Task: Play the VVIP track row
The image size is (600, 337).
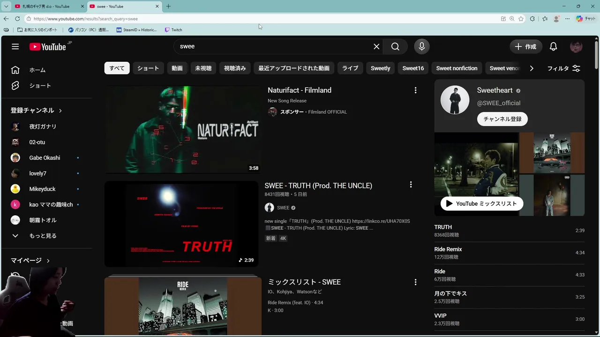Action: (509, 319)
